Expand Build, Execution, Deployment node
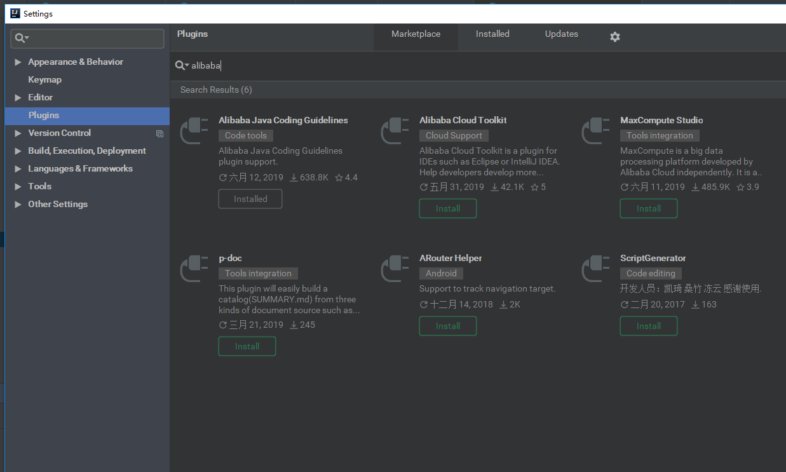Image resolution: width=786 pixels, height=472 pixels. pyautogui.click(x=18, y=151)
